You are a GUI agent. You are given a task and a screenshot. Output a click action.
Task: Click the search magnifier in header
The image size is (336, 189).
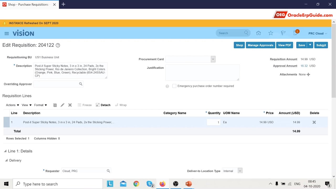tap(246, 33)
